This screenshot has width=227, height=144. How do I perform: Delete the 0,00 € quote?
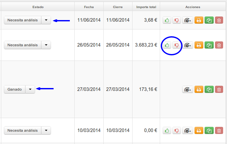219,131
